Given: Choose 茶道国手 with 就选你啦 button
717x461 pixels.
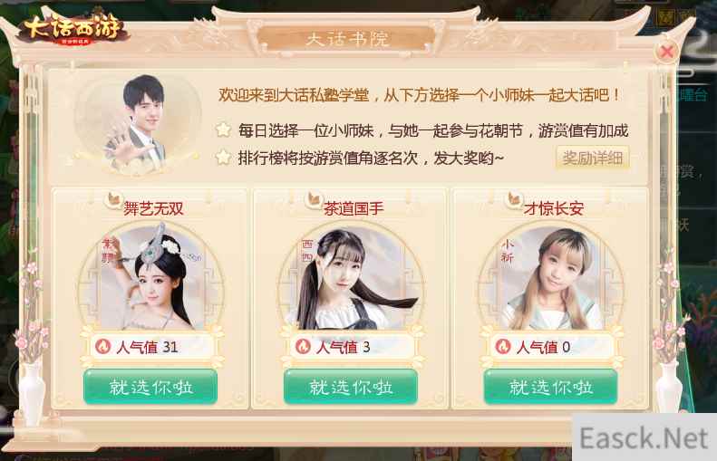Looking at the screenshot, I should [x=351, y=388].
